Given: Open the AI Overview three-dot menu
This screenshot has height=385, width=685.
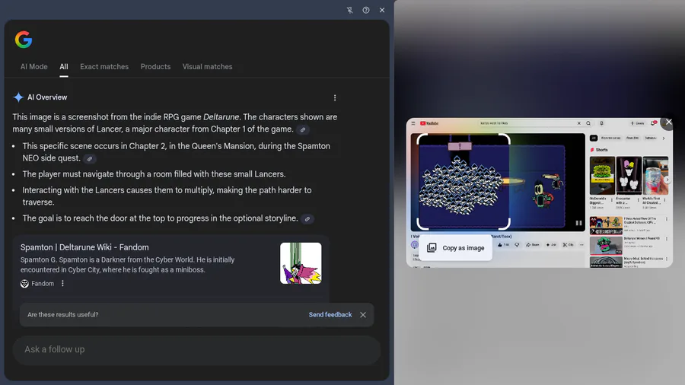Looking at the screenshot, I should click(335, 98).
